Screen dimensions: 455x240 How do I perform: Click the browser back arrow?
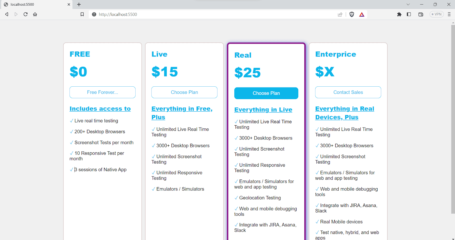tap(7, 14)
